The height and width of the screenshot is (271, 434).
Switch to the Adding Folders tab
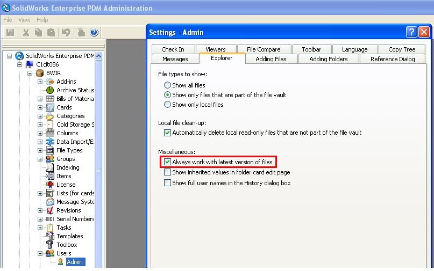point(329,59)
